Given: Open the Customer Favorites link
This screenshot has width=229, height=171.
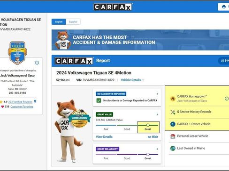Looking at the screenshot, I should (22, 107).
